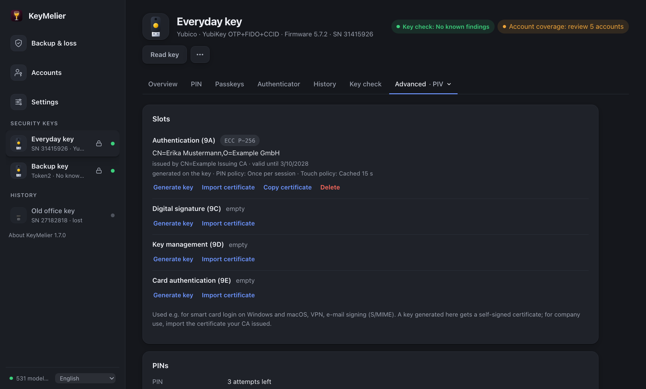Click green status dot on Backup key row
Screen dimensions: 646x389
113,171
